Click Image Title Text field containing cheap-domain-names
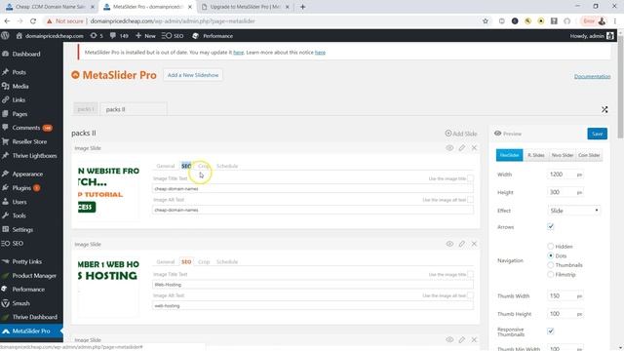 (313, 188)
